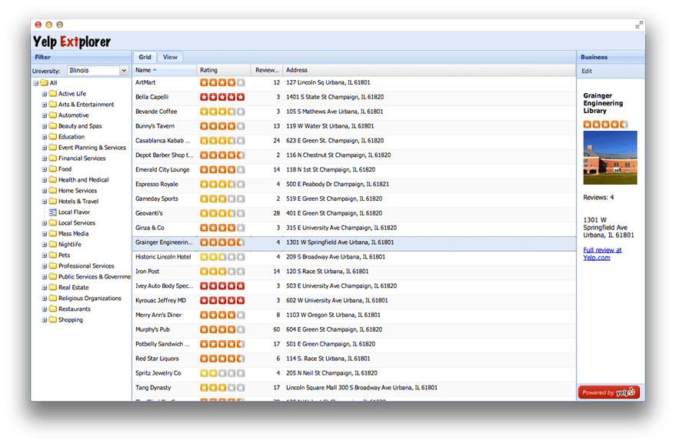Screen dimensions: 676x444
Task: Switch to the View tab
Action: (x=170, y=57)
